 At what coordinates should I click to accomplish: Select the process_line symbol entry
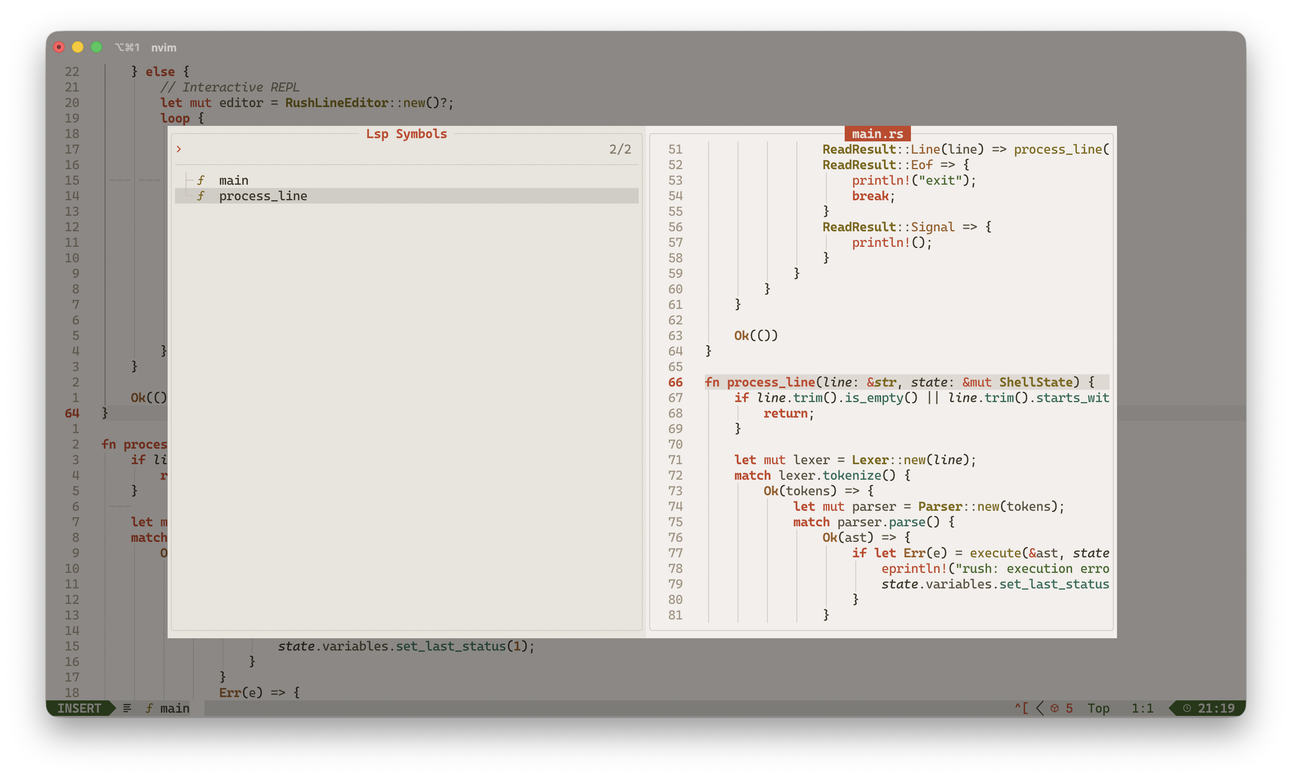[x=407, y=196]
